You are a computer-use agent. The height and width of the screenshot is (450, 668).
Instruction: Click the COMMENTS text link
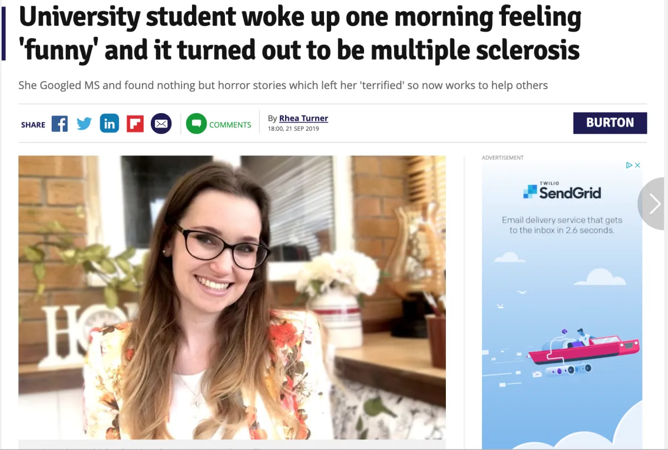pos(230,125)
